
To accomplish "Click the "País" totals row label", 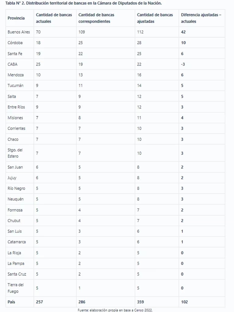I will [12, 302].
